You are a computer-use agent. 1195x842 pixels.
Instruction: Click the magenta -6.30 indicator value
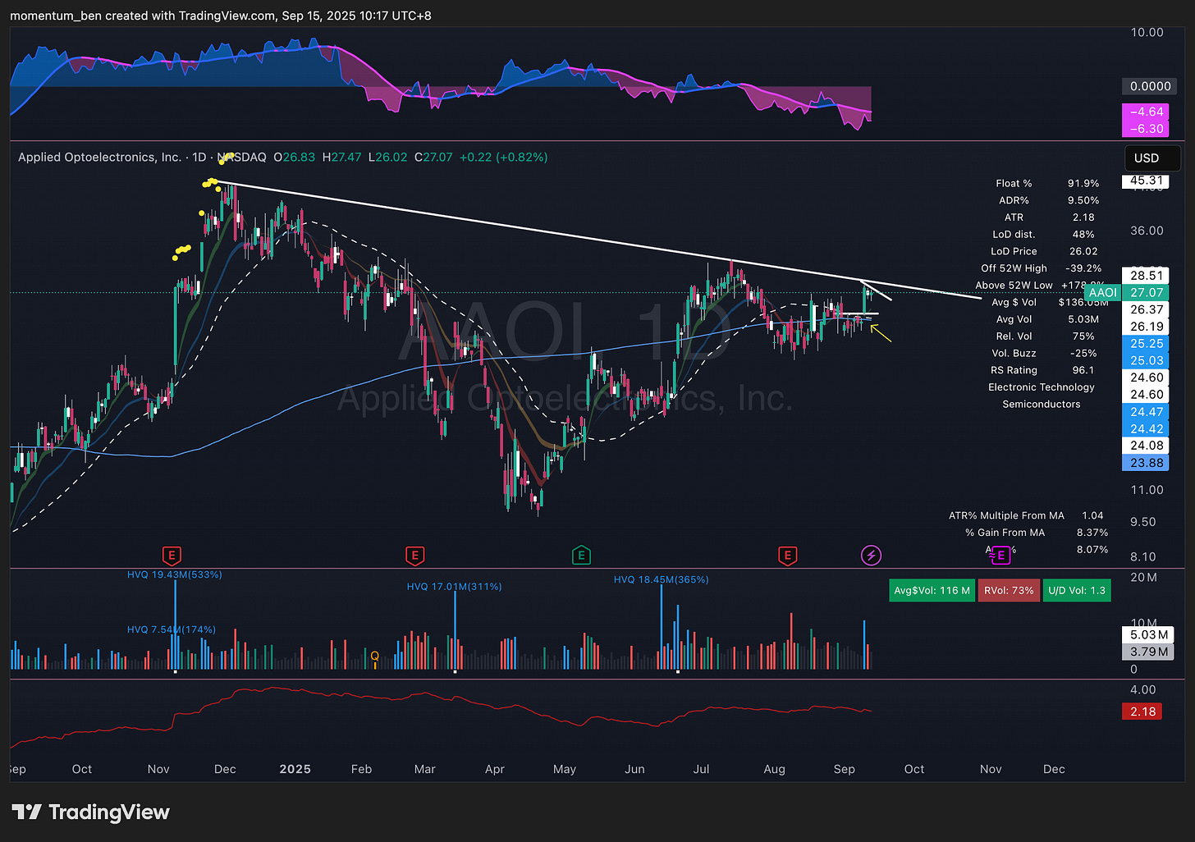click(x=1147, y=128)
